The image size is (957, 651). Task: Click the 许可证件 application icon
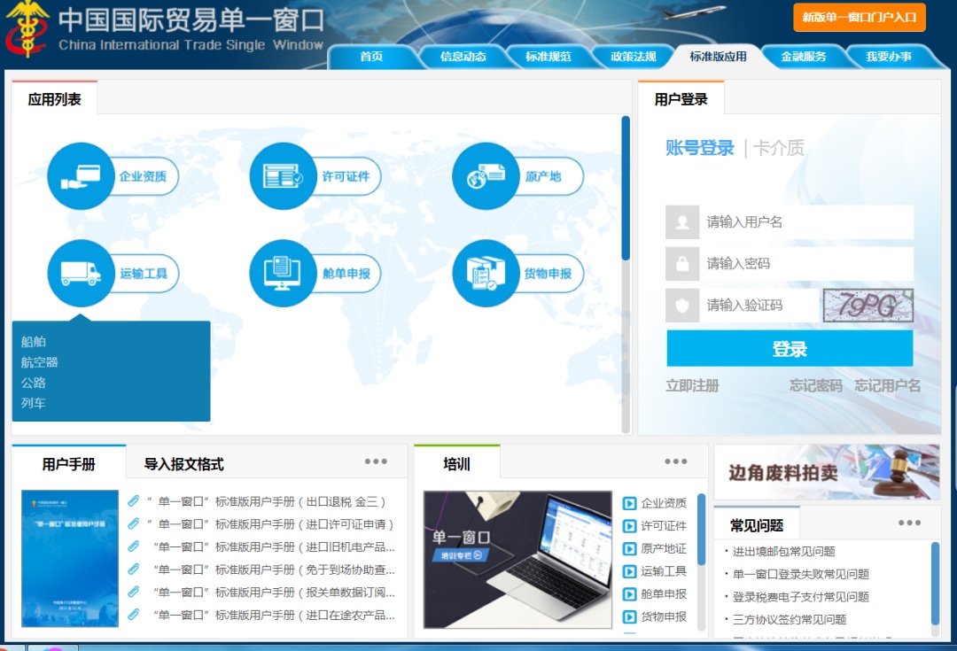tap(283, 176)
